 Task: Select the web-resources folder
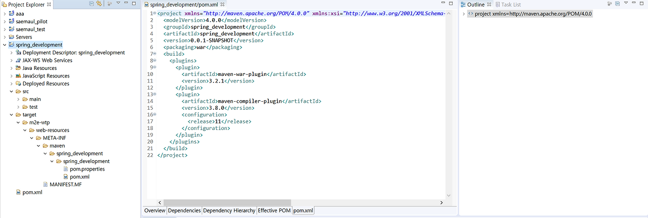pyautogui.click(x=49, y=130)
